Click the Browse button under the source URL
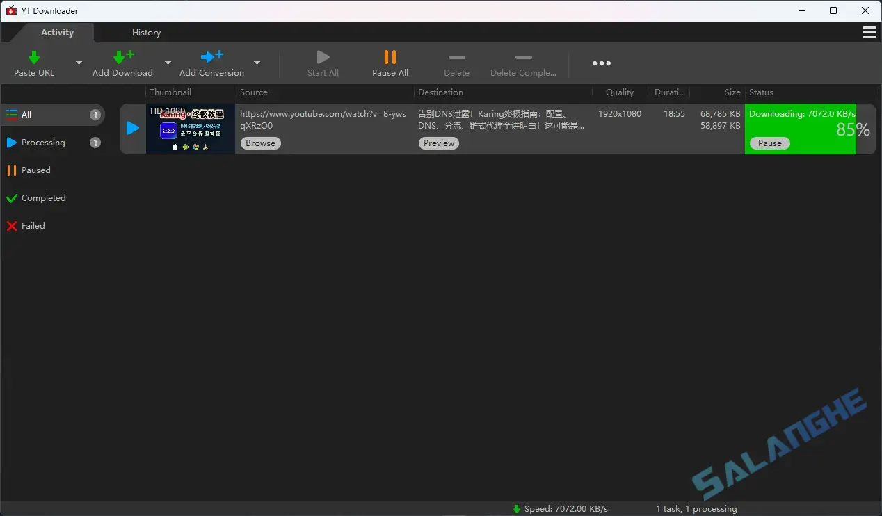The width and height of the screenshot is (882, 516). (x=260, y=143)
